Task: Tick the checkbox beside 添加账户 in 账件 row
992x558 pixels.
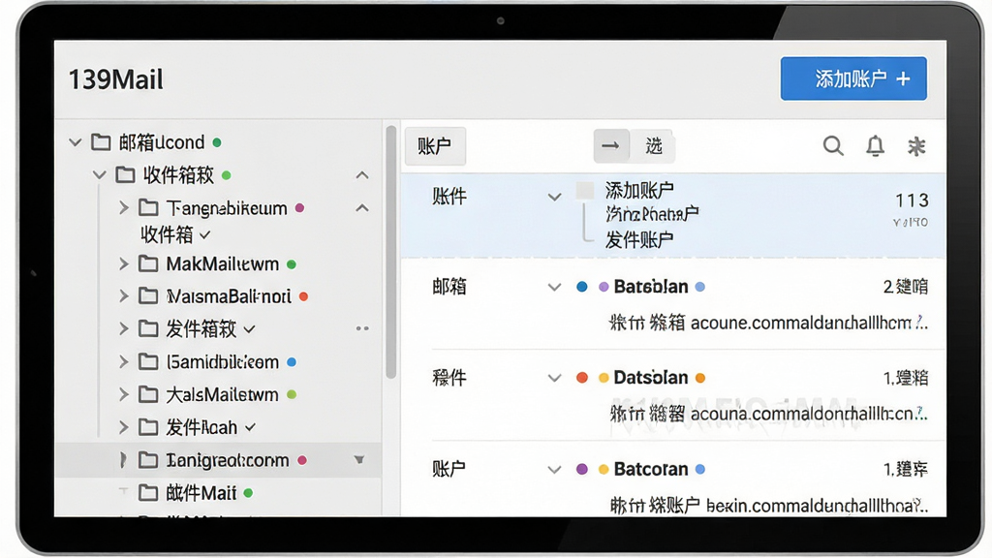Action: (584, 190)
